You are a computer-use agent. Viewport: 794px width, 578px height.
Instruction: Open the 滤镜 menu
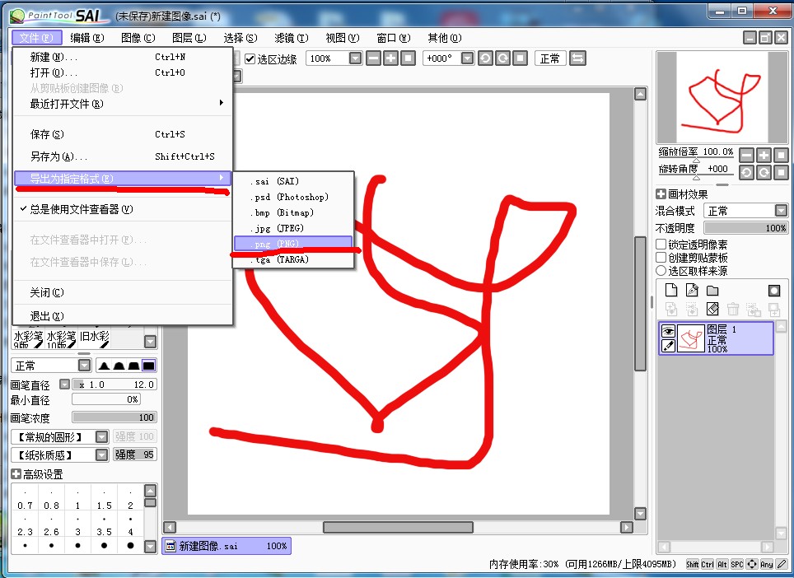[292, 38]
